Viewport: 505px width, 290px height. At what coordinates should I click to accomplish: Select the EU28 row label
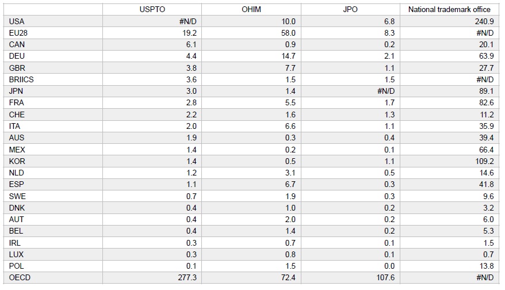click(18, 33)
